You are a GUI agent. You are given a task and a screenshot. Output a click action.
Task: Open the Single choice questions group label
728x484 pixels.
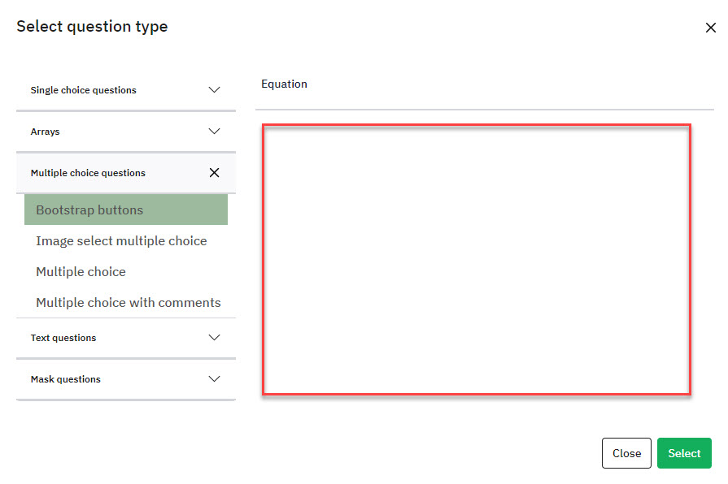tap(84, 90)
